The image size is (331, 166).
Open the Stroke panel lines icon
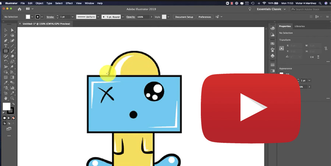point(273,65)
